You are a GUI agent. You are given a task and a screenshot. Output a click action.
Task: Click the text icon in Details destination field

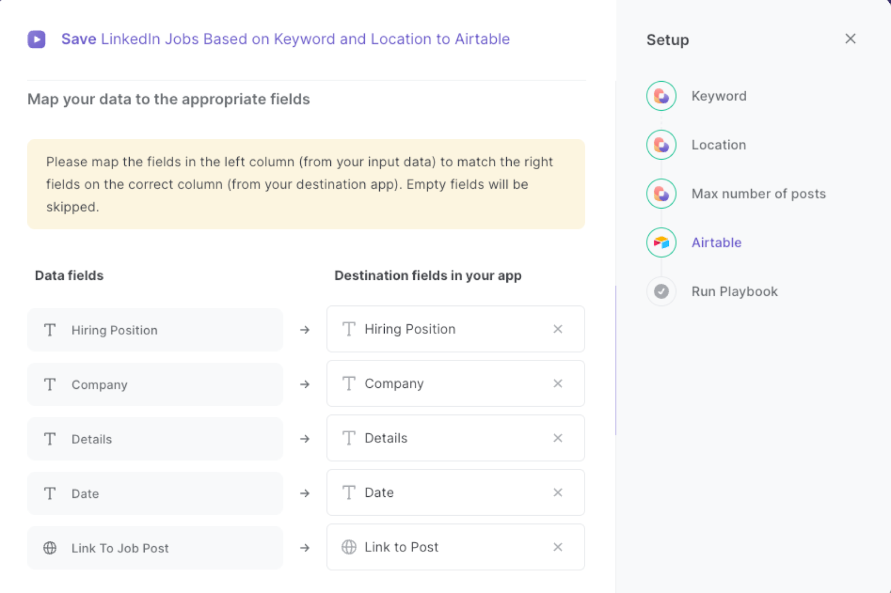point(349,438)
